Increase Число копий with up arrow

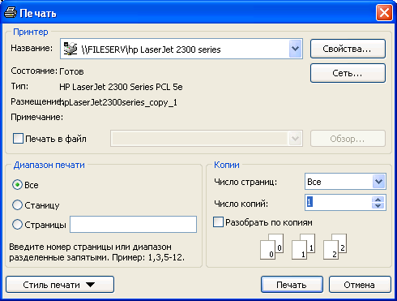point(378,199)
